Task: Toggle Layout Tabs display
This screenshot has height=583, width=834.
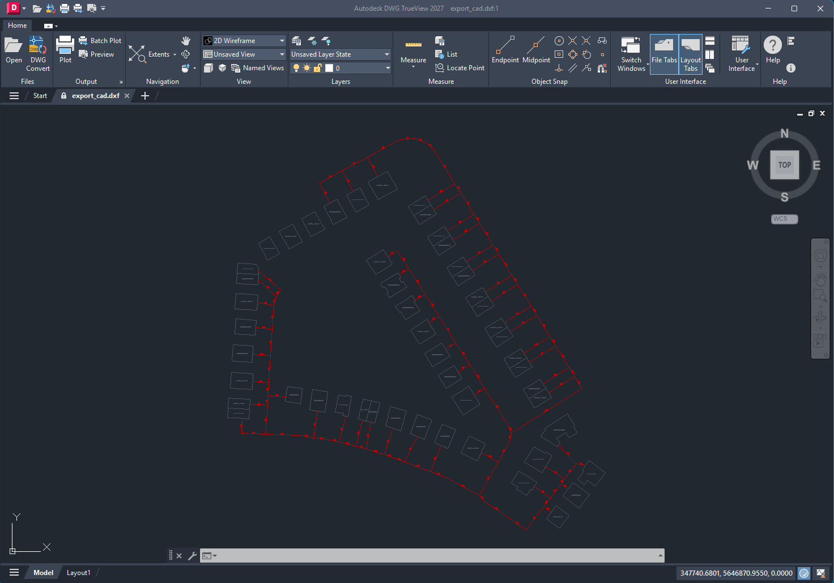Action: click(691, 54)
